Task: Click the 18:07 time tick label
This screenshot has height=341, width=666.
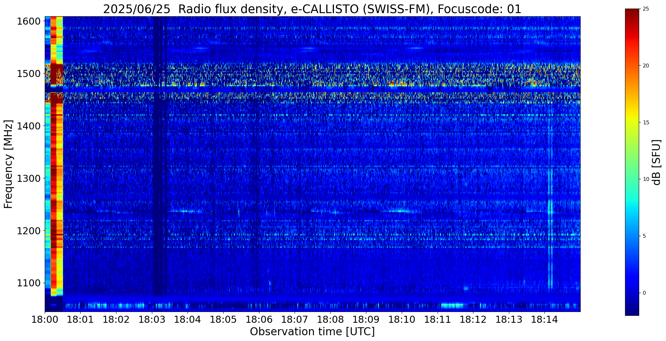Action: coord(295,320)
